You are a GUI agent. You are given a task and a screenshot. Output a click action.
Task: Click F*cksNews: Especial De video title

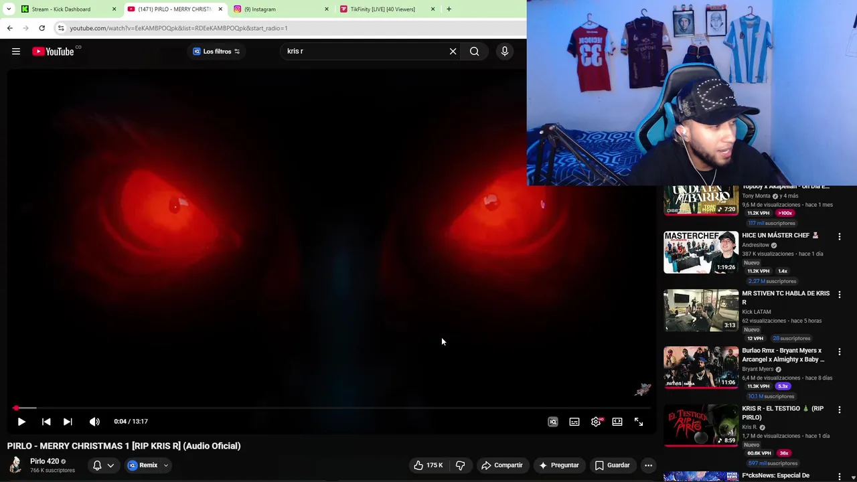(775, 476)
